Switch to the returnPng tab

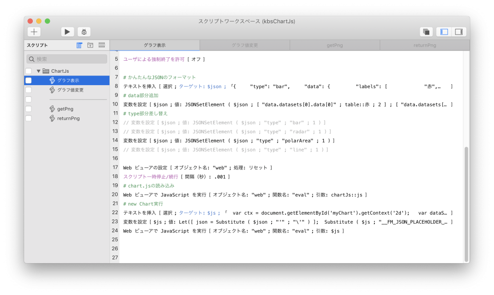(425, 45)
